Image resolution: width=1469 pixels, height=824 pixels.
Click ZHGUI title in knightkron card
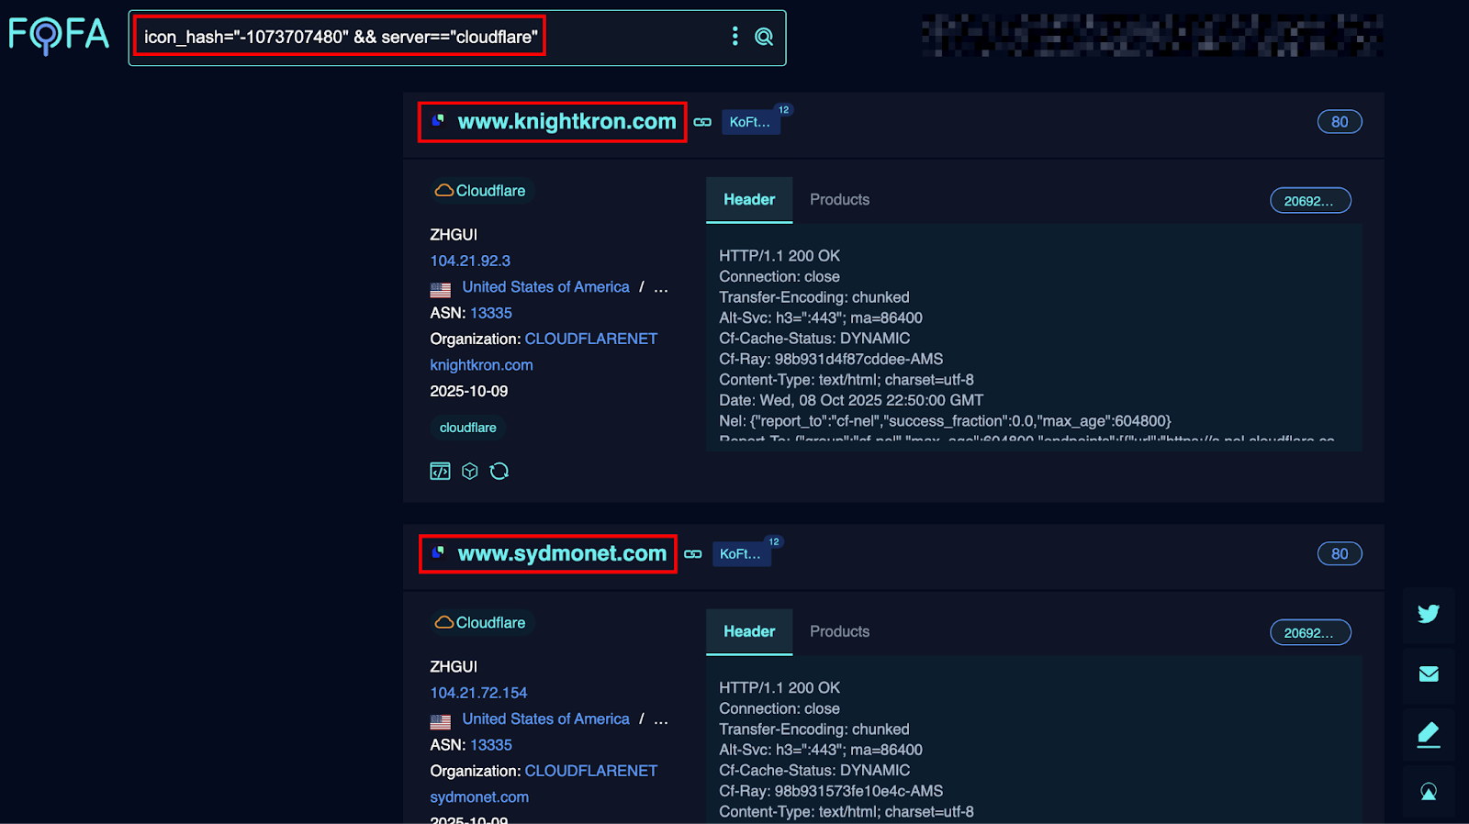click(454, 235)
